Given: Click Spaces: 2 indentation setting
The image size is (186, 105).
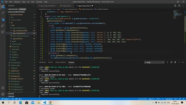Looking at the screenshot, I should pos(151,99).
